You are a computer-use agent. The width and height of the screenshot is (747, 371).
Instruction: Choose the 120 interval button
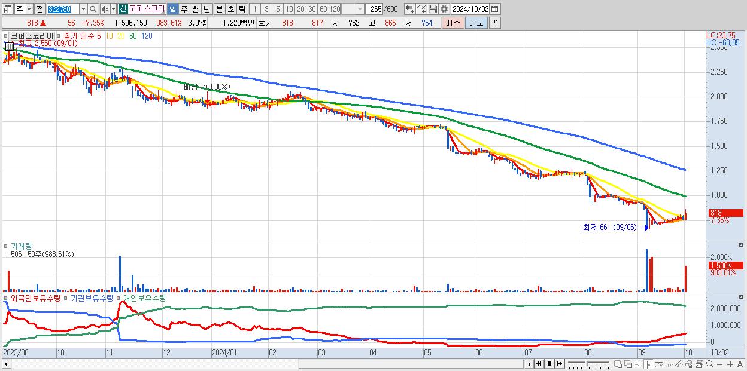click(335, 9)
